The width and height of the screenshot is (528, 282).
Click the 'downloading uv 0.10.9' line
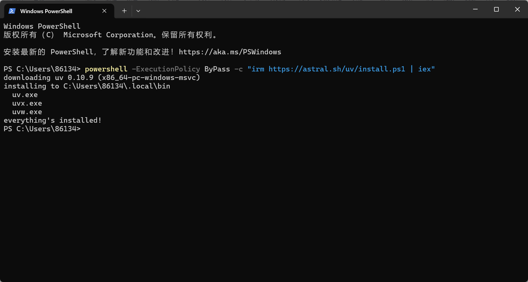[102, 78]
